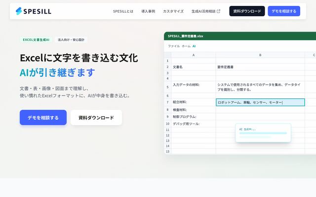Click the white 資料ダウンロード hero button
This screenshot has height=197, width=316.
click(96, 117)
